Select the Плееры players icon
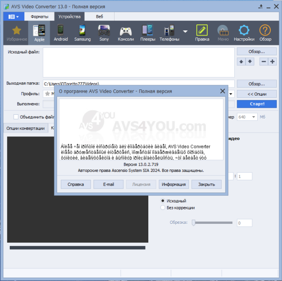Viewport: 282px width, 281px height. pos(148,33)
